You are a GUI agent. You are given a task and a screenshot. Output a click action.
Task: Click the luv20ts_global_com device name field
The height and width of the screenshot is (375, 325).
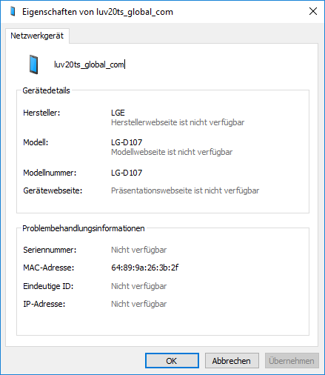coord(90,64)
